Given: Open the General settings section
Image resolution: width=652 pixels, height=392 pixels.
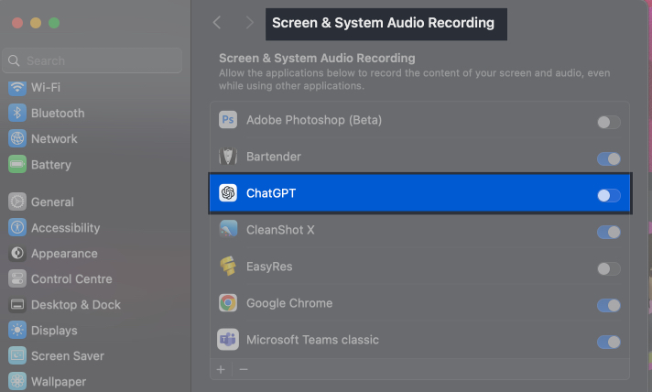Looking at the screenshot, I should click(x=52, y=202).
